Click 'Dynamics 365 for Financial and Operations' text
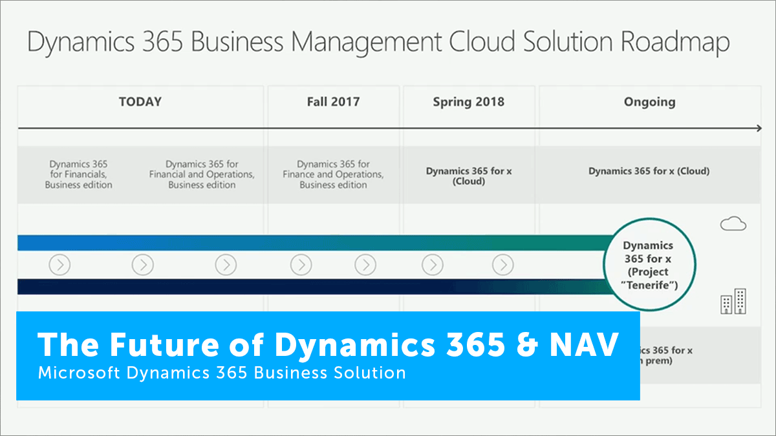This screenshot has height=436, width=776. 202,174
